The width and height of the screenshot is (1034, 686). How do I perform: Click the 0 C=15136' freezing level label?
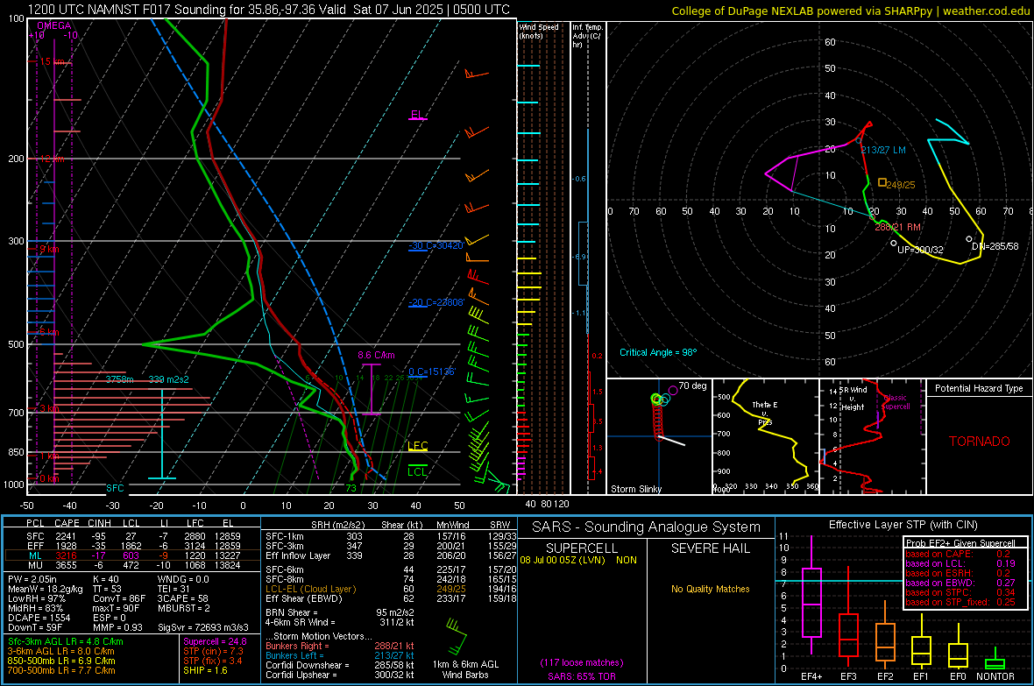coord(431,371)
